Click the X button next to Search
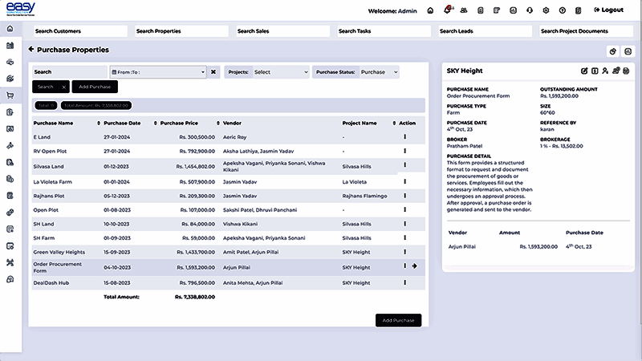Viewport: 642px width, 361px height. pyautogui.click(x=64, y=87)
